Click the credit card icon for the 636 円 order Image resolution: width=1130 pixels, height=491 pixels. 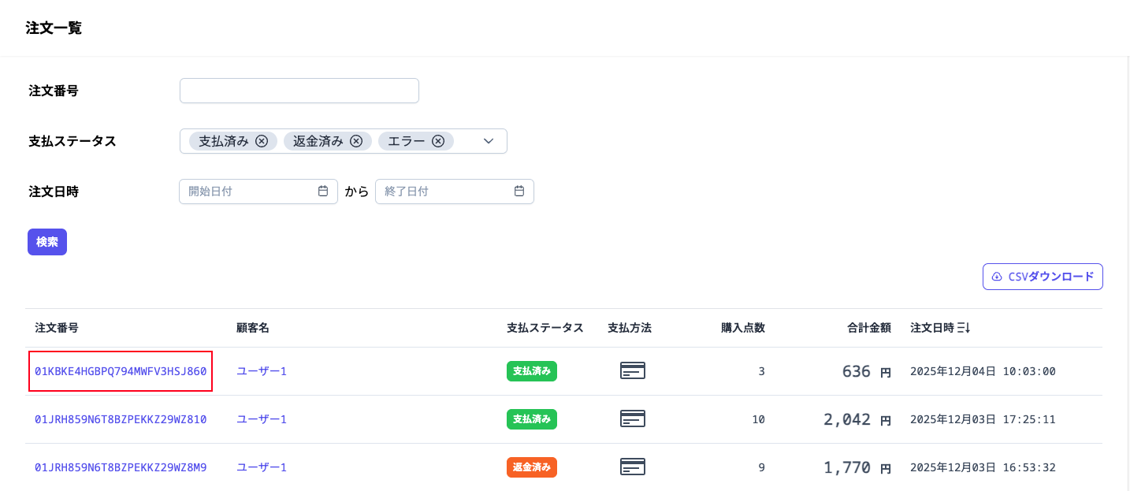[633, 370]
